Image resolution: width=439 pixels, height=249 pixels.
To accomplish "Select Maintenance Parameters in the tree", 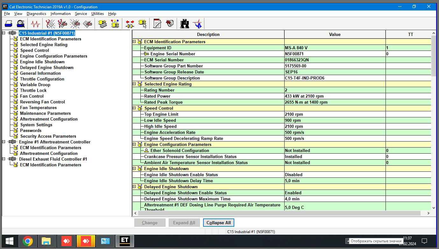I will click(45, 113).
